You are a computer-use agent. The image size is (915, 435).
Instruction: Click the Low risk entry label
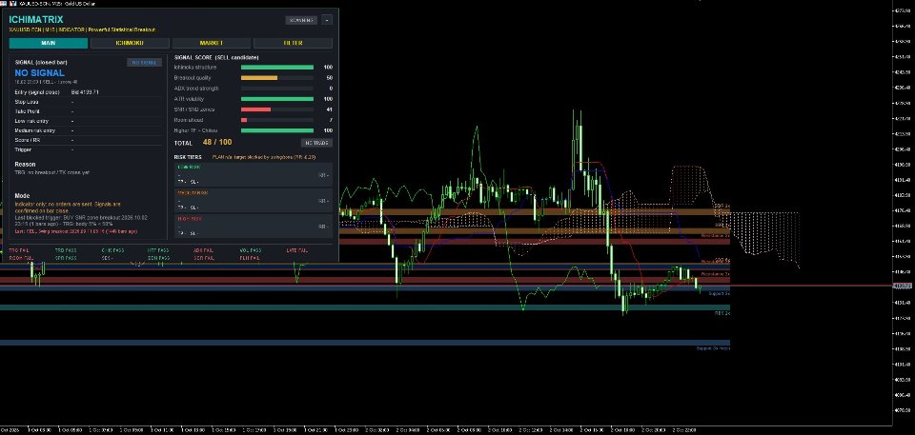point(31,121)
